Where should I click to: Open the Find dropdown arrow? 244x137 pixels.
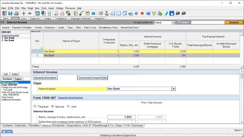tap(188, 22)
